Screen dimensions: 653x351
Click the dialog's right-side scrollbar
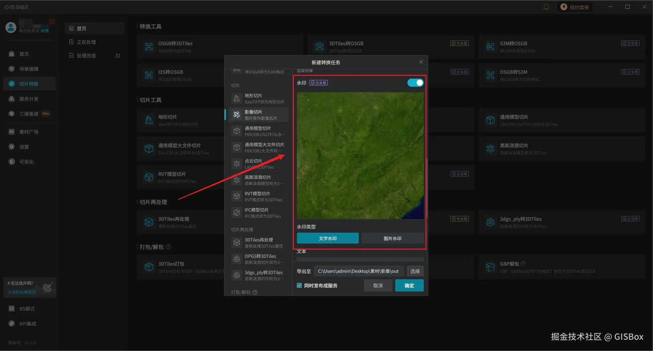426,188
